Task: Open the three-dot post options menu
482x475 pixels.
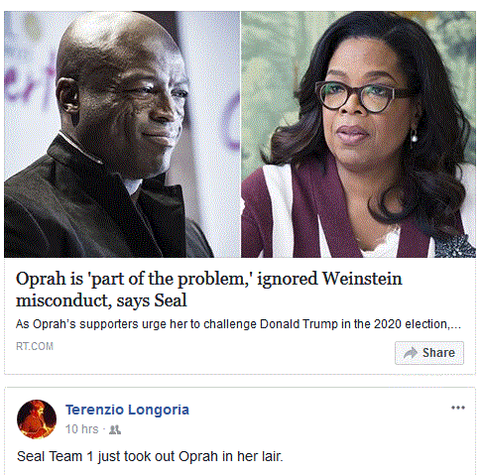Action: [x=458, y=408]
